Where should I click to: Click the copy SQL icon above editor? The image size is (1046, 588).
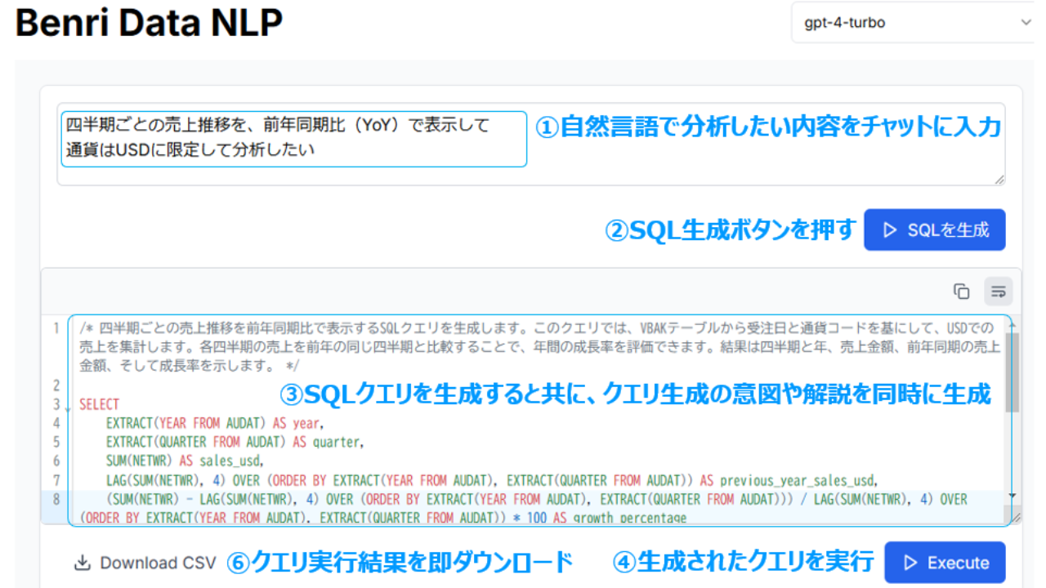(x=962, y=292)
